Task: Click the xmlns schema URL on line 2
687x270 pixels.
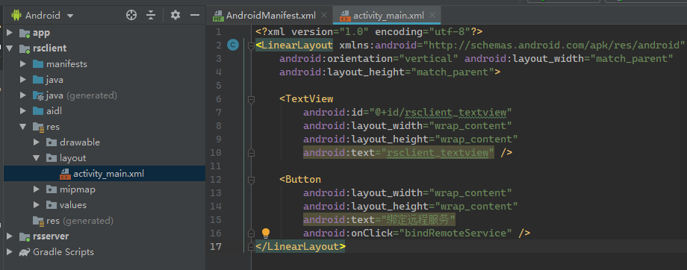Action: (x=553, y=45)
